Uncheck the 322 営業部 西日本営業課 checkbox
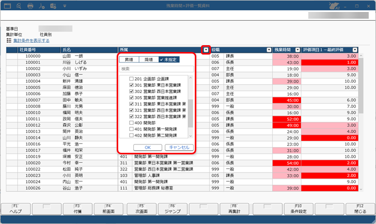The image size is (376, 224). click(131, 116)
